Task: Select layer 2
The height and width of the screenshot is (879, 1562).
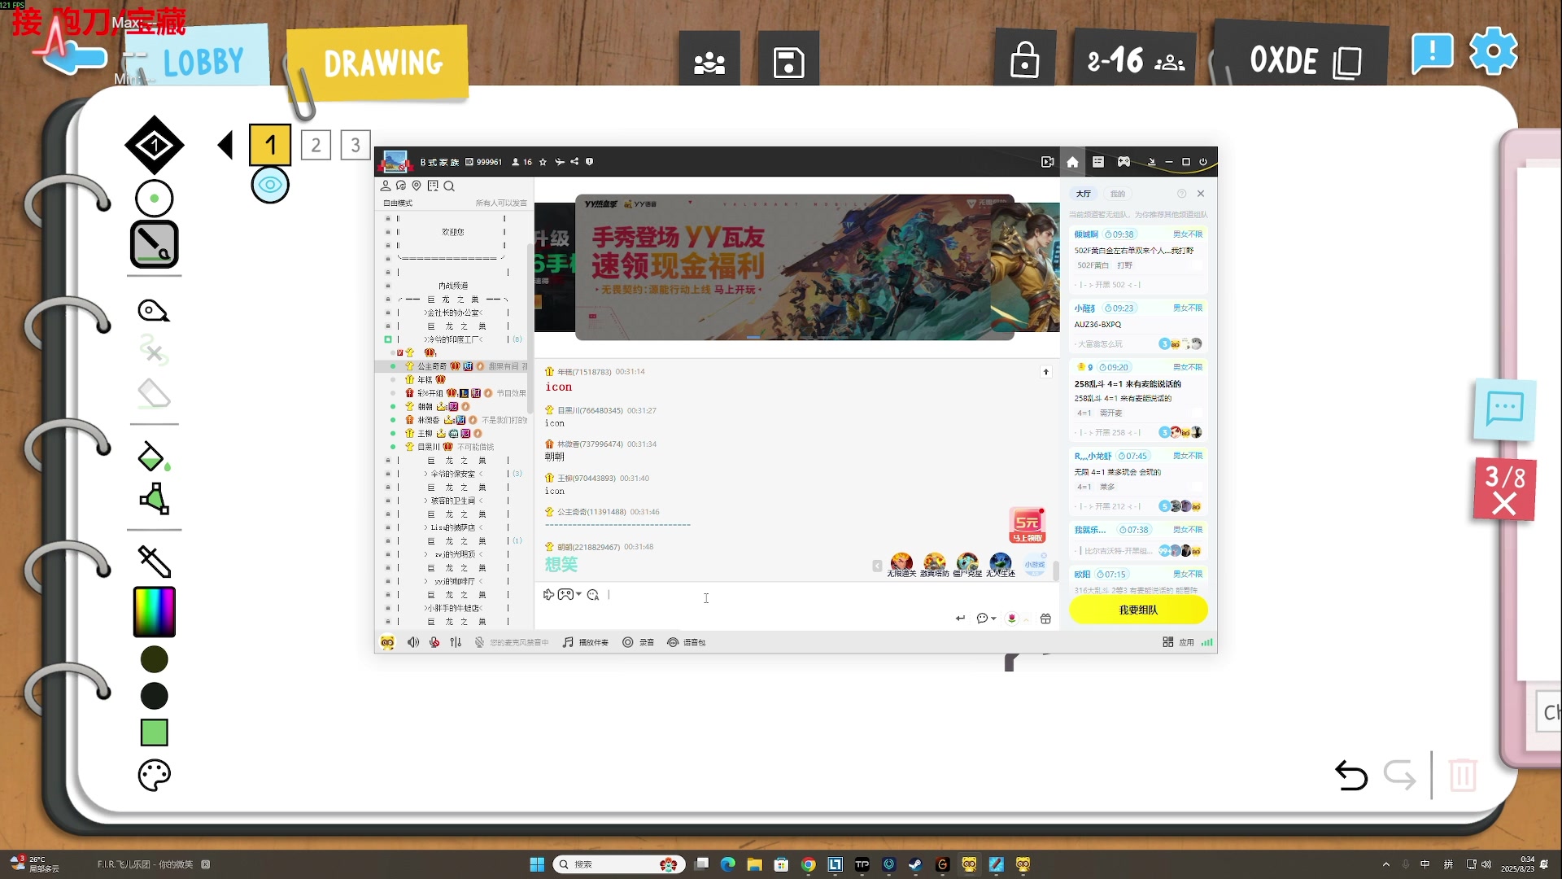Action: 316,146
